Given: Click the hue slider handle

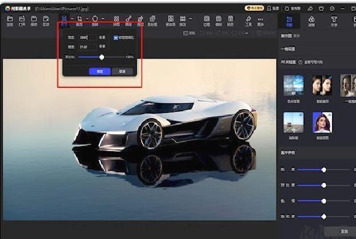Looking at the screenshot, I should (x=323, y=201).
